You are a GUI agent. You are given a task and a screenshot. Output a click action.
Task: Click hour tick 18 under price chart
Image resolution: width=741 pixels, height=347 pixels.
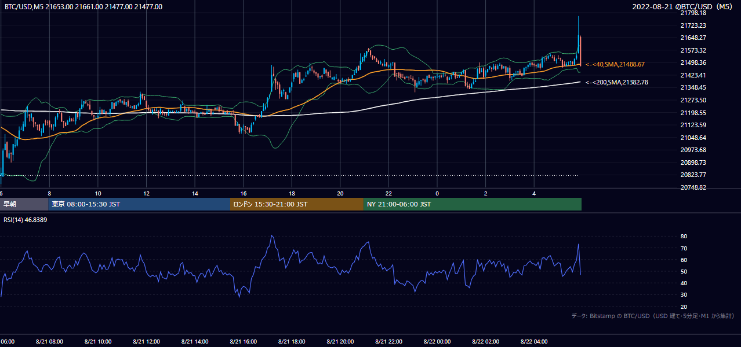[x=292, y=193]
